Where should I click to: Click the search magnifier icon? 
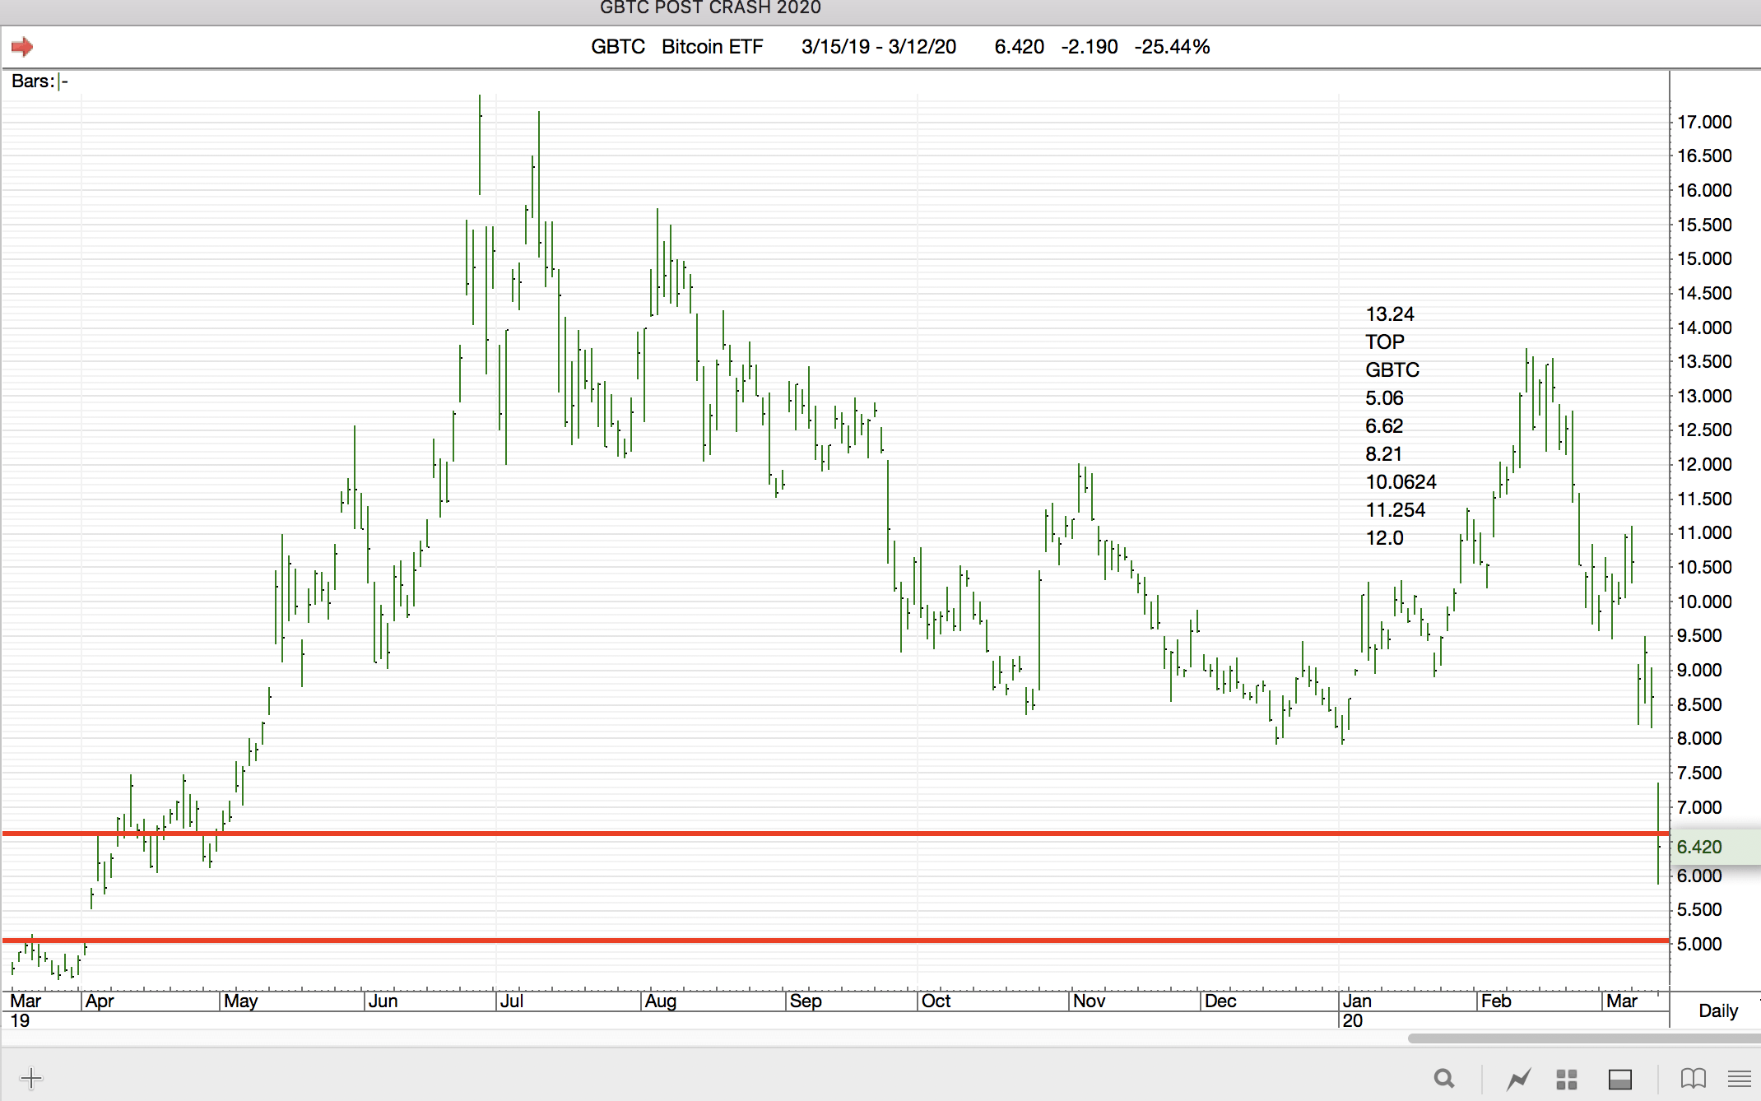point(1443,1078)
